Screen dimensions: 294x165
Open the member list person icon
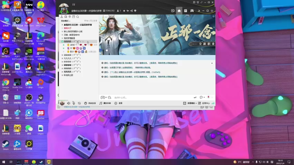61,17
